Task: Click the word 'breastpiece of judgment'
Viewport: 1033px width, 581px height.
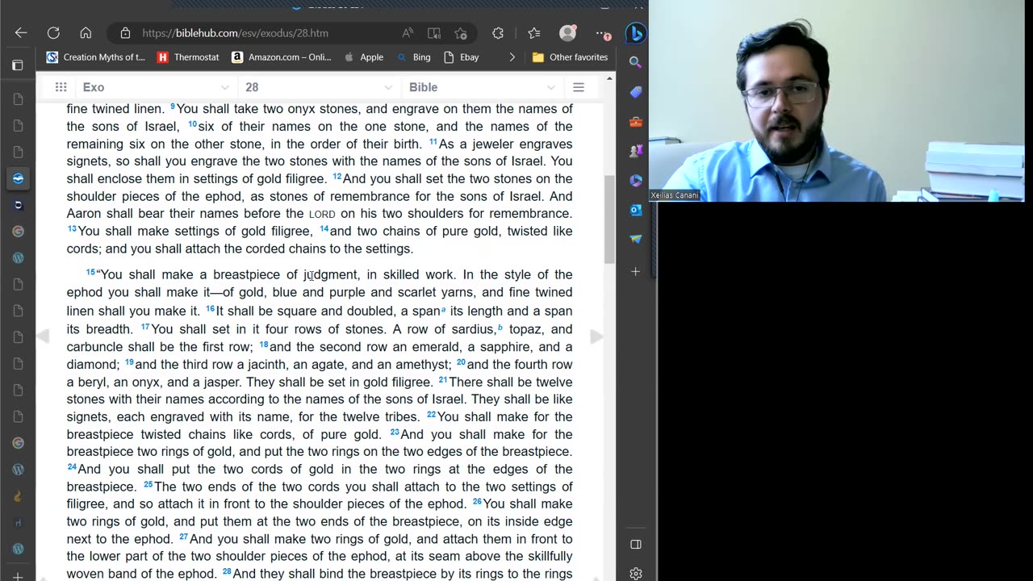Action: [286, 275]
